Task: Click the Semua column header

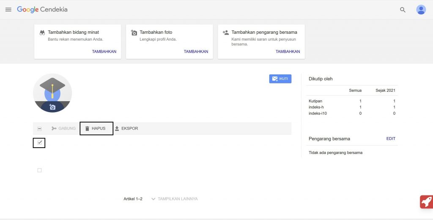Action: tap(355, 91)
